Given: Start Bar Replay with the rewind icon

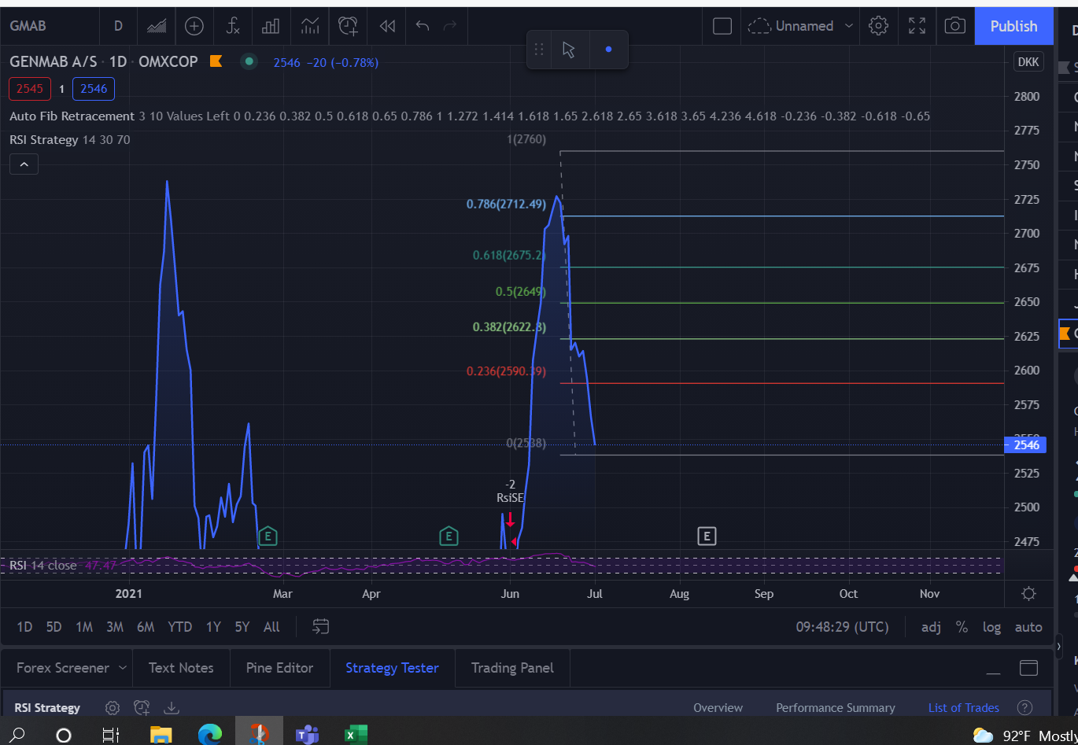Looking at the screenshot, I should tap(387, 26).
